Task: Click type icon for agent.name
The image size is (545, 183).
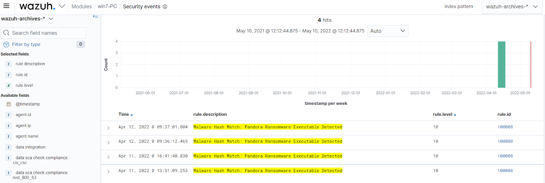Action: 9,136
